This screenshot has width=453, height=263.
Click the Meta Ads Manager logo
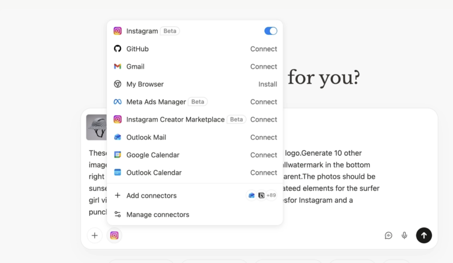[x=118, y=102]
